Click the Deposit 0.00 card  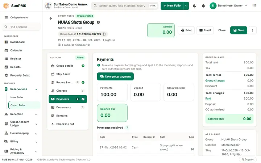[145, 92]
